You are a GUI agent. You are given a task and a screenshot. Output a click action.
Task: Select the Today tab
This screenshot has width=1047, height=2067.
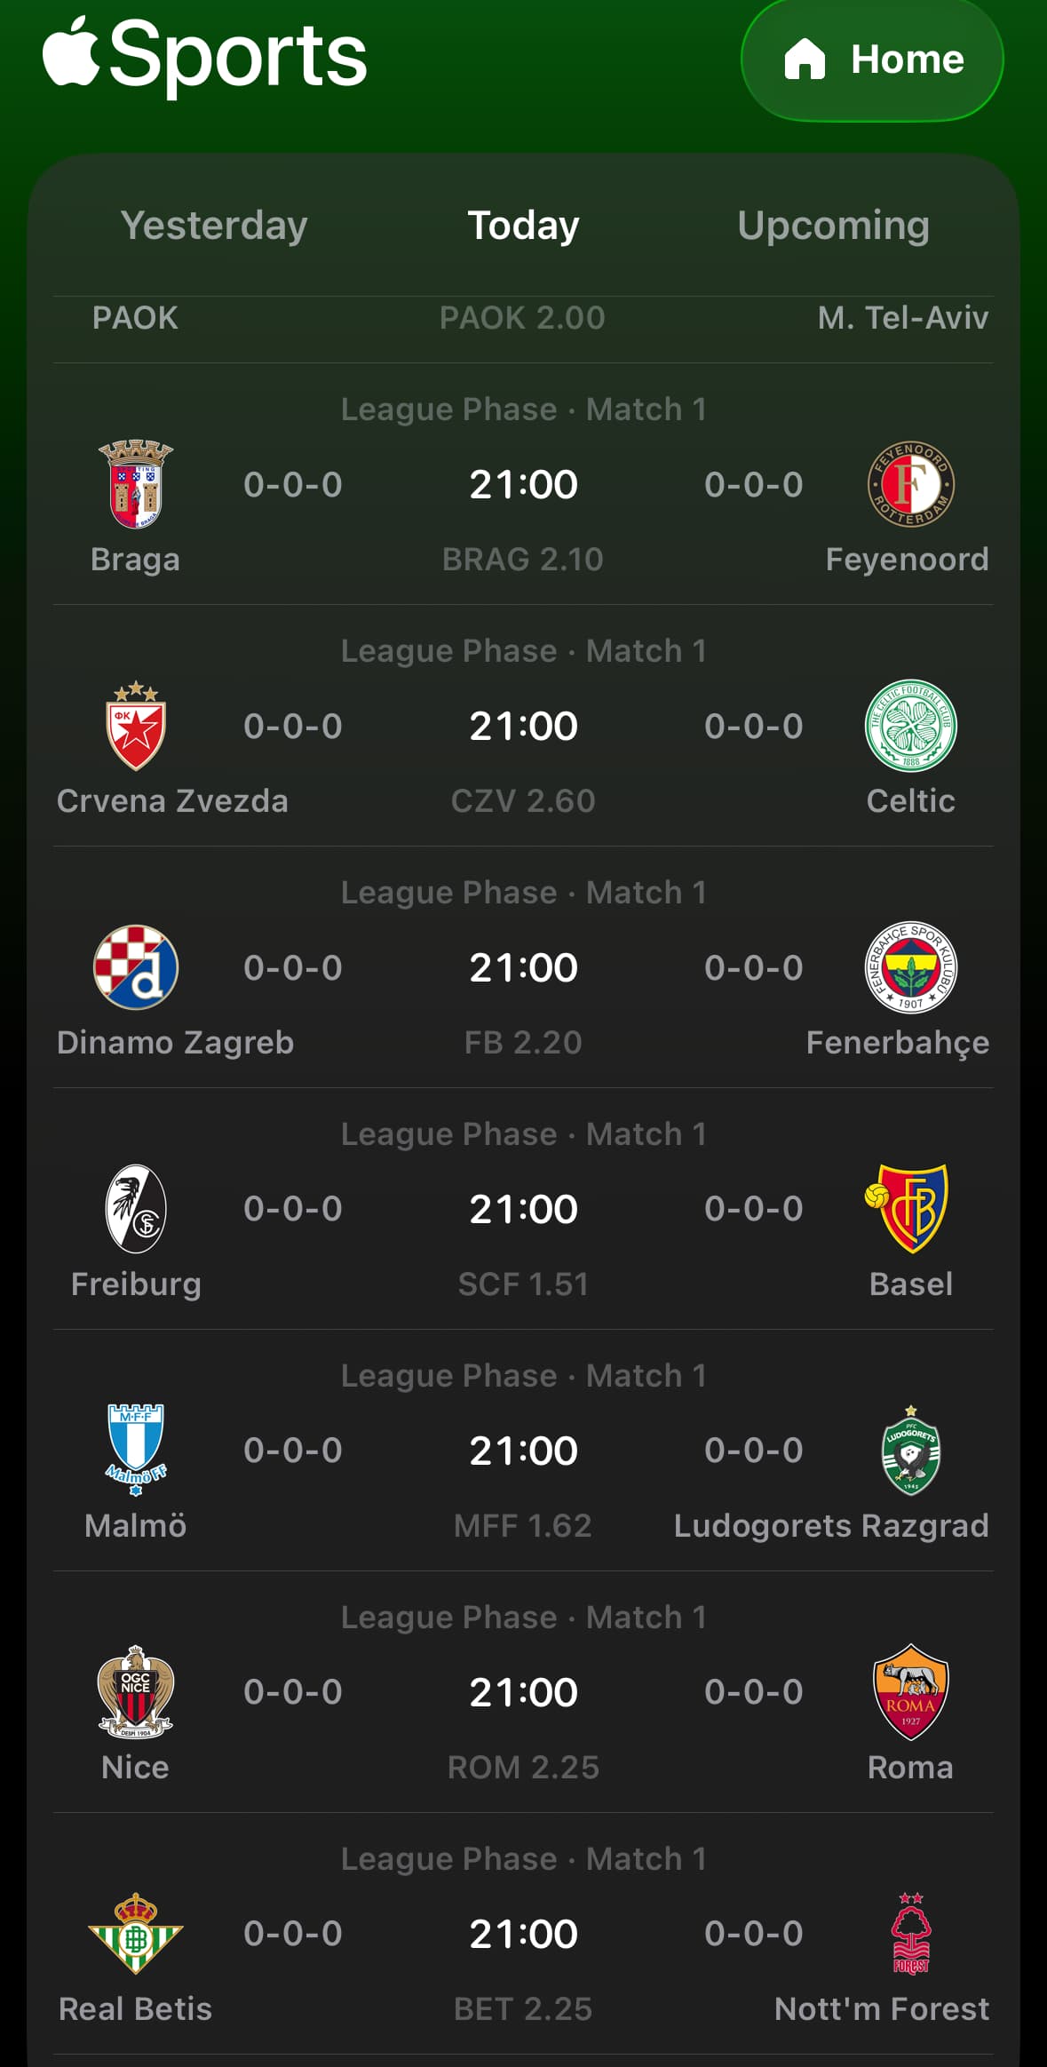[523, 226]
